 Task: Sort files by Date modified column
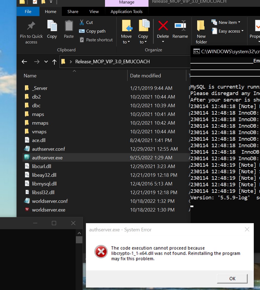pyautogui.click(x=146, y=76)
